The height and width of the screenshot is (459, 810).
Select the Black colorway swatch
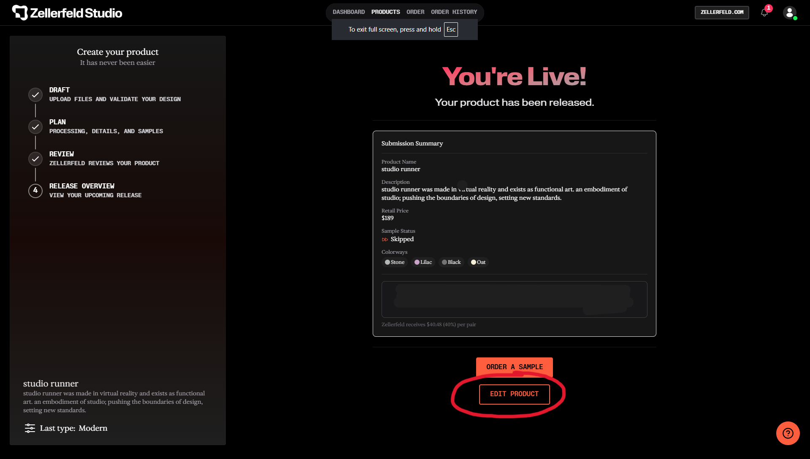click(451, 262)
